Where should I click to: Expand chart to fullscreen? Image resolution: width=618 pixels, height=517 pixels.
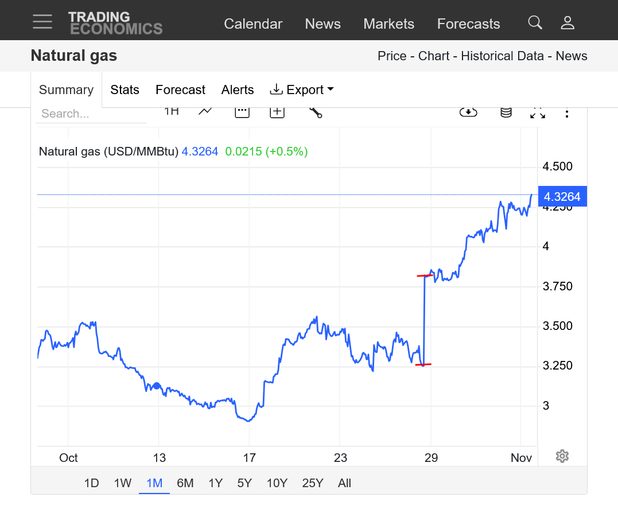pos(538,113)
